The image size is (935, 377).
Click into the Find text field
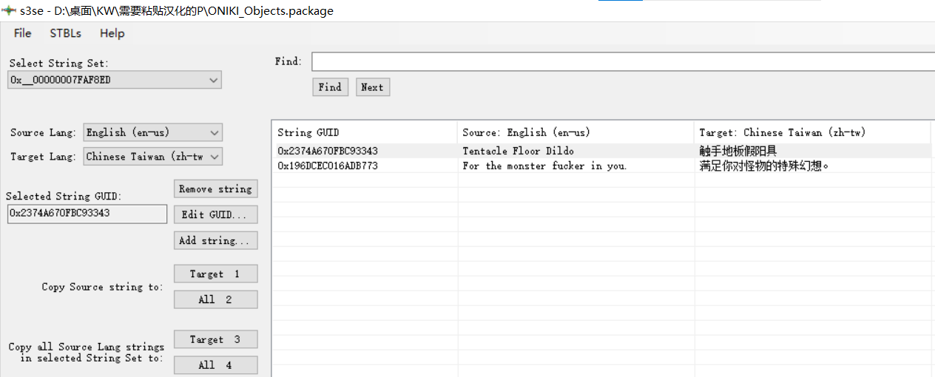pyautogui.click(x=623, y=61)
